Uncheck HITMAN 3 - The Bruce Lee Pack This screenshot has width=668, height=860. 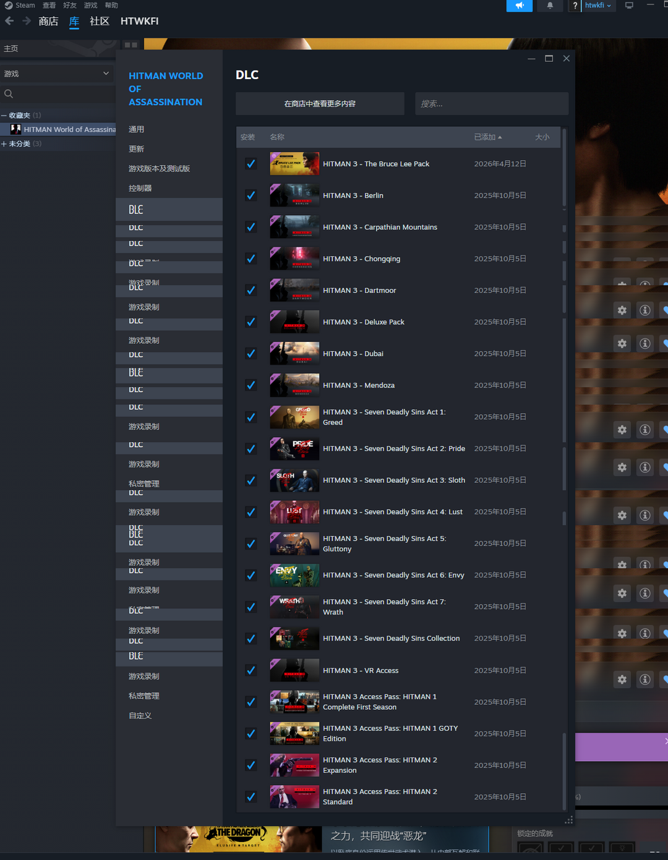251,164
